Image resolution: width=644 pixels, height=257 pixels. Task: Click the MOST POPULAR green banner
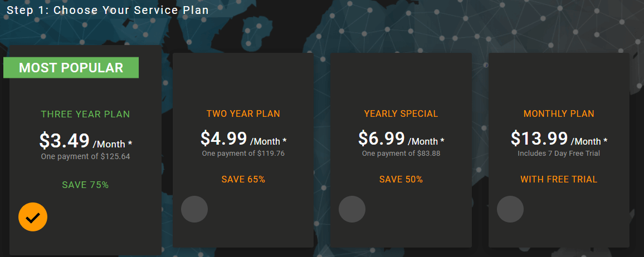point(71,68)
